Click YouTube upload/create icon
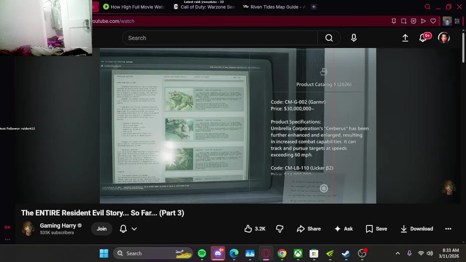Screen dimensions: 466x262 [x=405, y=38]
